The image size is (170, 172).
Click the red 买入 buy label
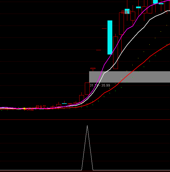point(30,109)
